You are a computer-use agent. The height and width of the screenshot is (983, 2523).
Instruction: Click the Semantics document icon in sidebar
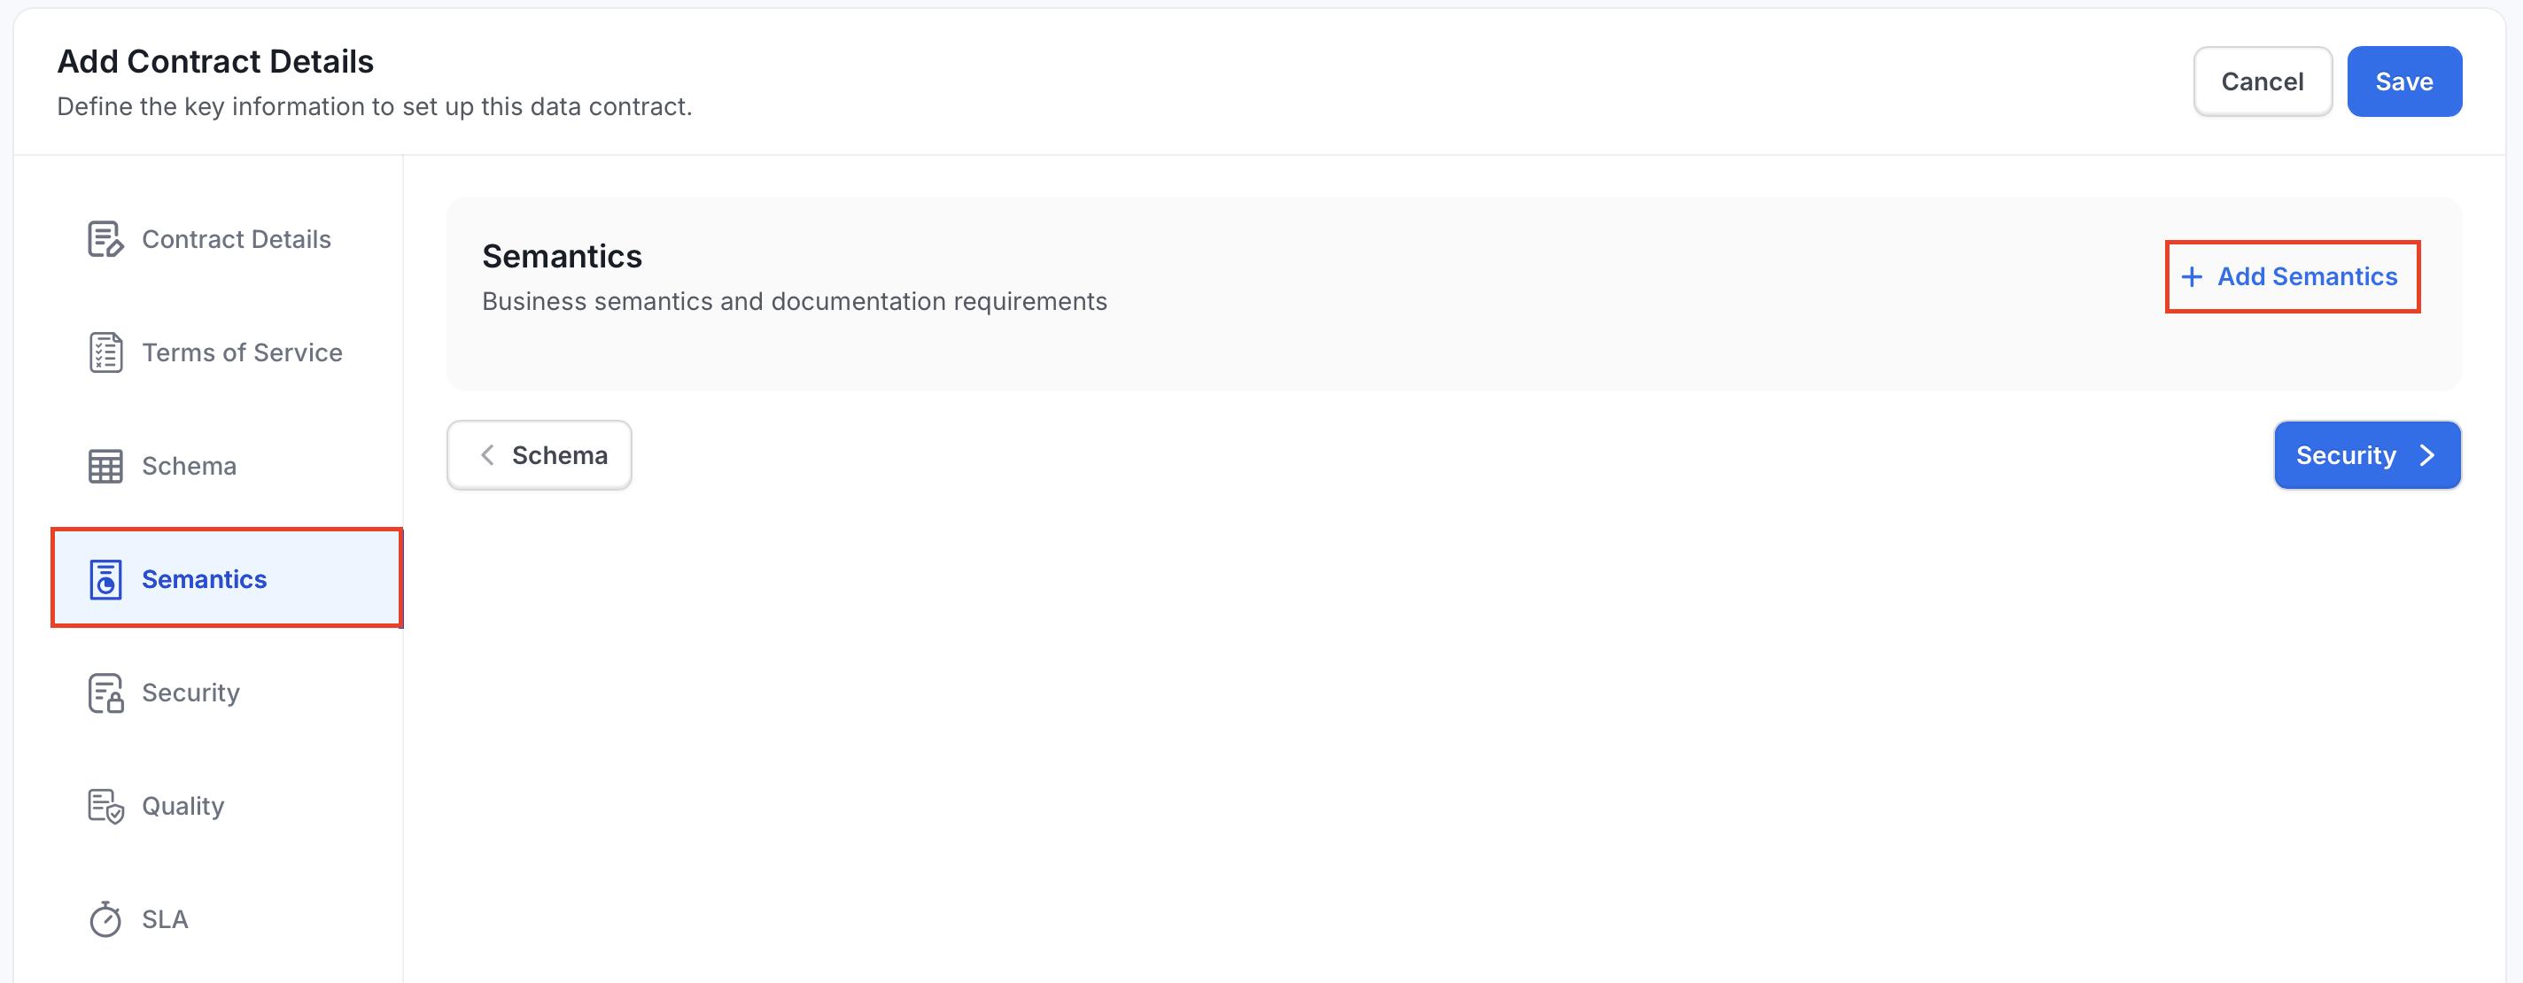point(105,580)
